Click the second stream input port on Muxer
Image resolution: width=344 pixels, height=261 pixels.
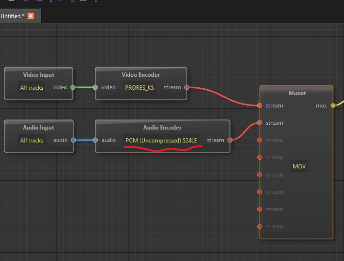[x=260, y=123]
